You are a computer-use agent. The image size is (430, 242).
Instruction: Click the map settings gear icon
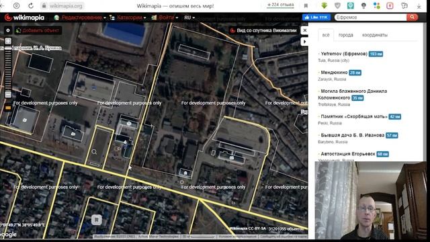pos(8,30)
